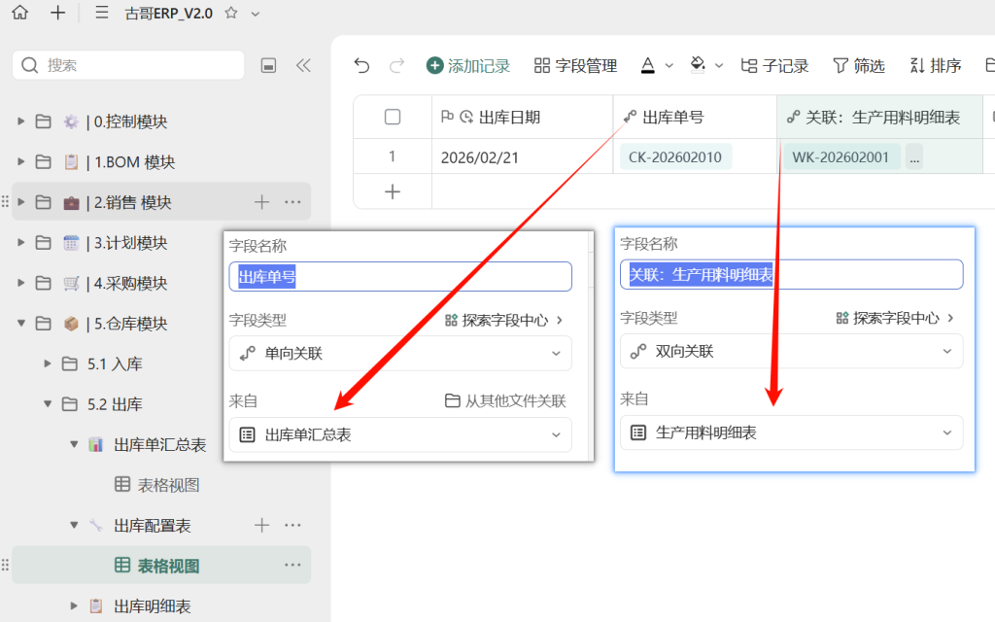Click 子记录 toolbar item
Viewport: 995px width, 622px height.
point(774,65)
